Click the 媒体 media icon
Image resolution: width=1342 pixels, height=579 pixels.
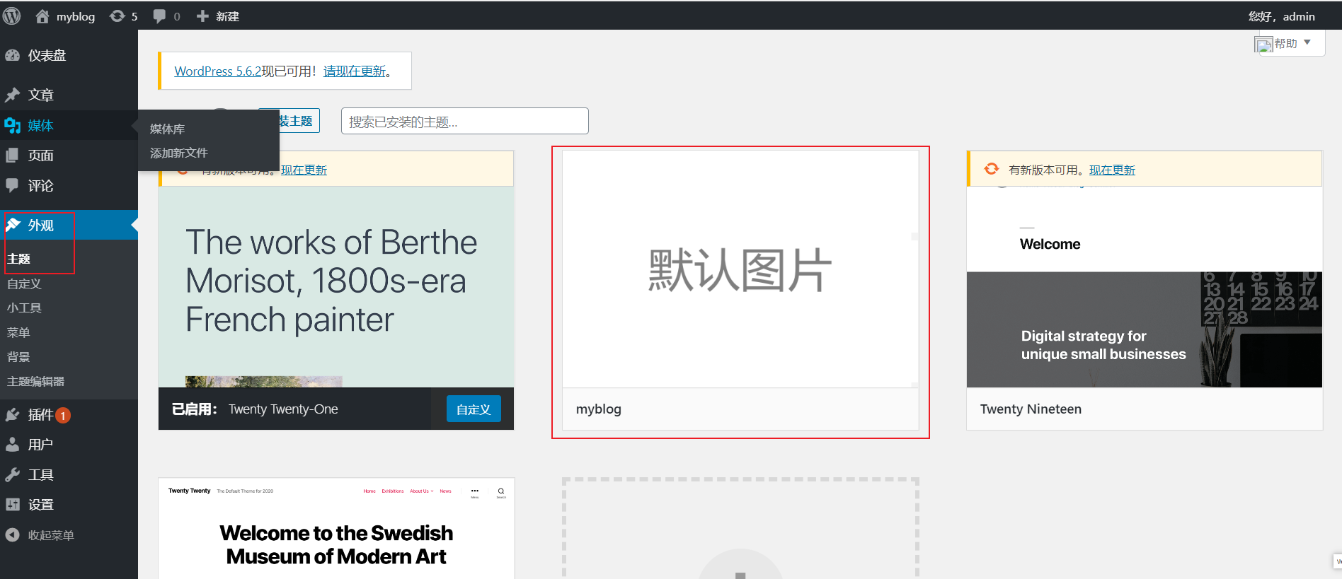(x=12, y=125)
